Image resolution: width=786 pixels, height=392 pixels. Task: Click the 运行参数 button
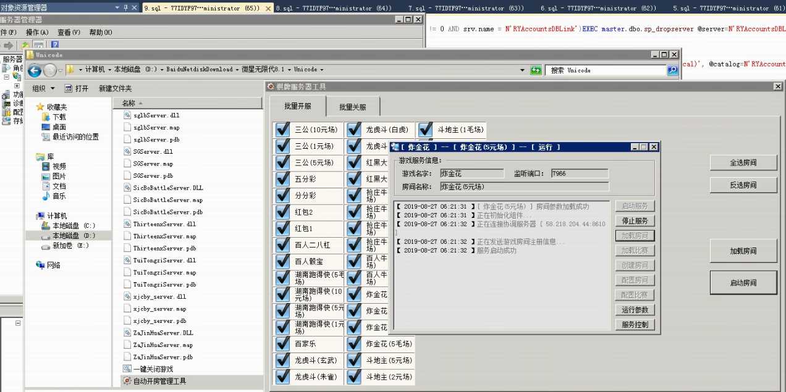(x=635, y=310)
